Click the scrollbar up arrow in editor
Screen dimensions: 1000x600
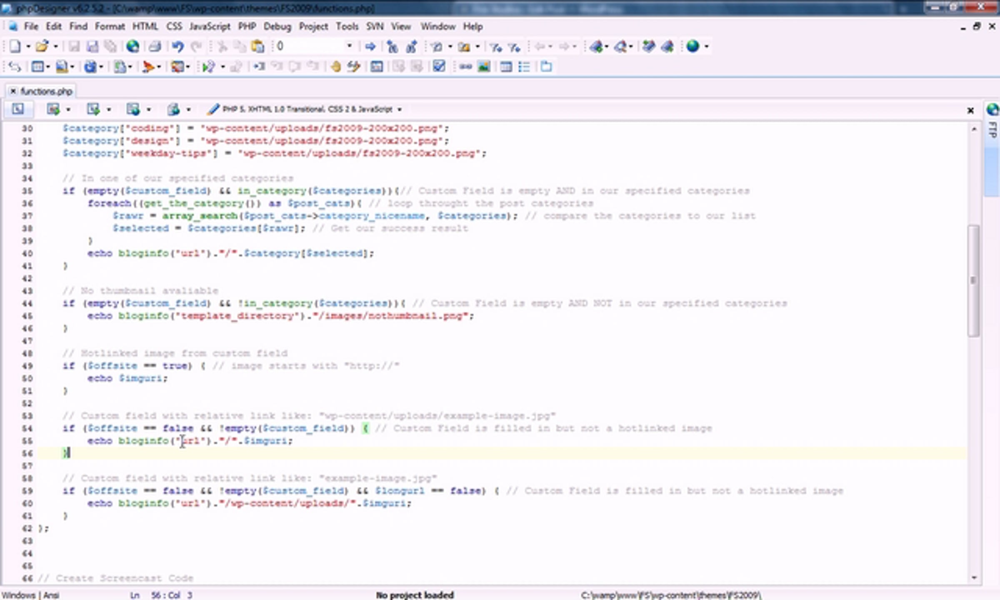974,129
